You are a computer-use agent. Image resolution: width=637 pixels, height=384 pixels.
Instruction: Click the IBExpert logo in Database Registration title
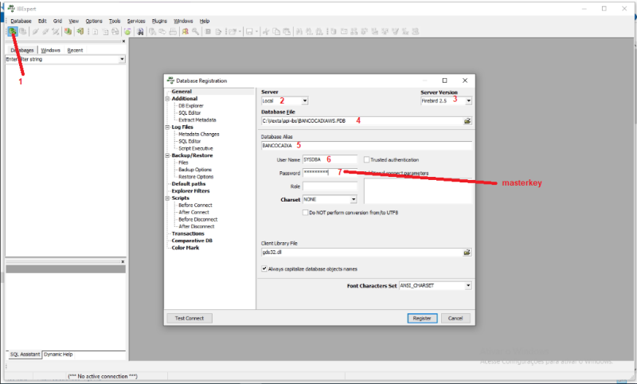click(170, 80)
